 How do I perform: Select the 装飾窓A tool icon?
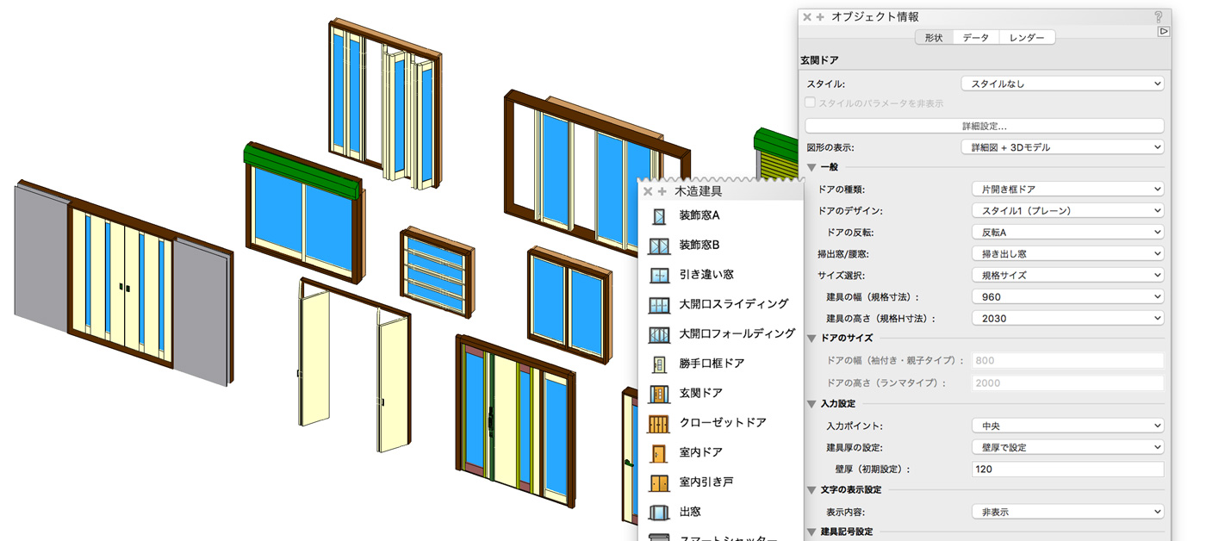659,216
